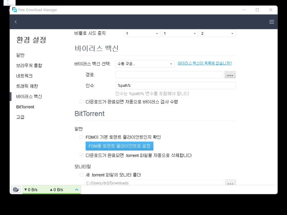This screenshot has height=215, width=287.
Task: Open second seed ratio dropdown
Action: coord(180,33)
